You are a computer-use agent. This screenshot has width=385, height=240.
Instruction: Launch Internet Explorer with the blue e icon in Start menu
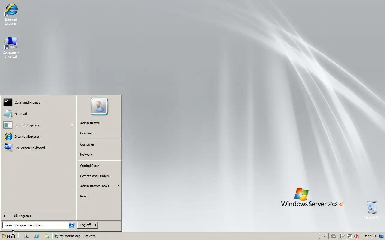tap(38, 136)
